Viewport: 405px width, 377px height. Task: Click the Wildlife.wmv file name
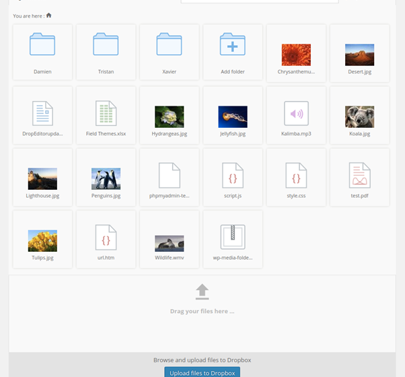click(x=170, y=258)
